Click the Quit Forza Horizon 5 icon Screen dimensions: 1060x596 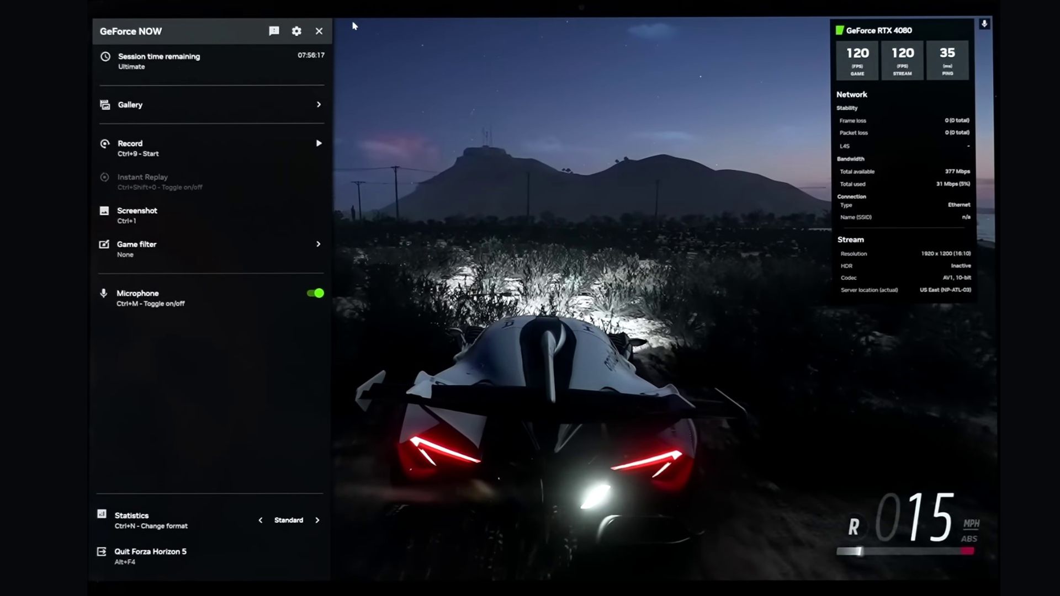click(x=102, y=551)
